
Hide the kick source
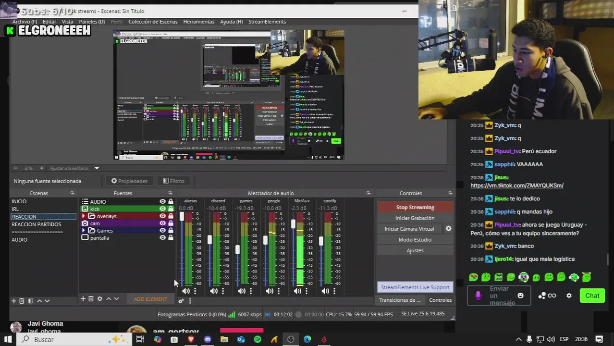click(x=162, y=209)
